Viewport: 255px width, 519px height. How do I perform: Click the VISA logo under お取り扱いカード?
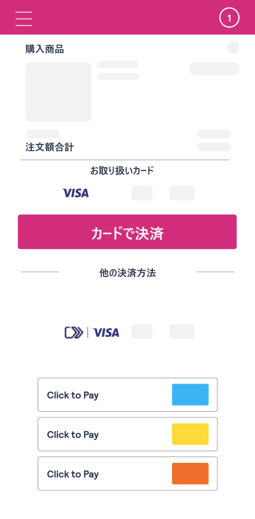[75, 193]
